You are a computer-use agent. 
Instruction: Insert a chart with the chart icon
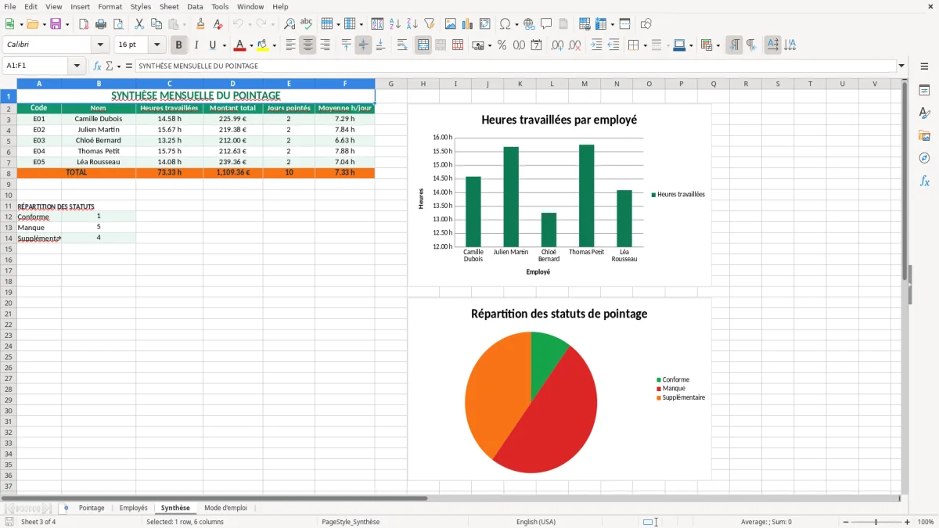click(468, 24)
